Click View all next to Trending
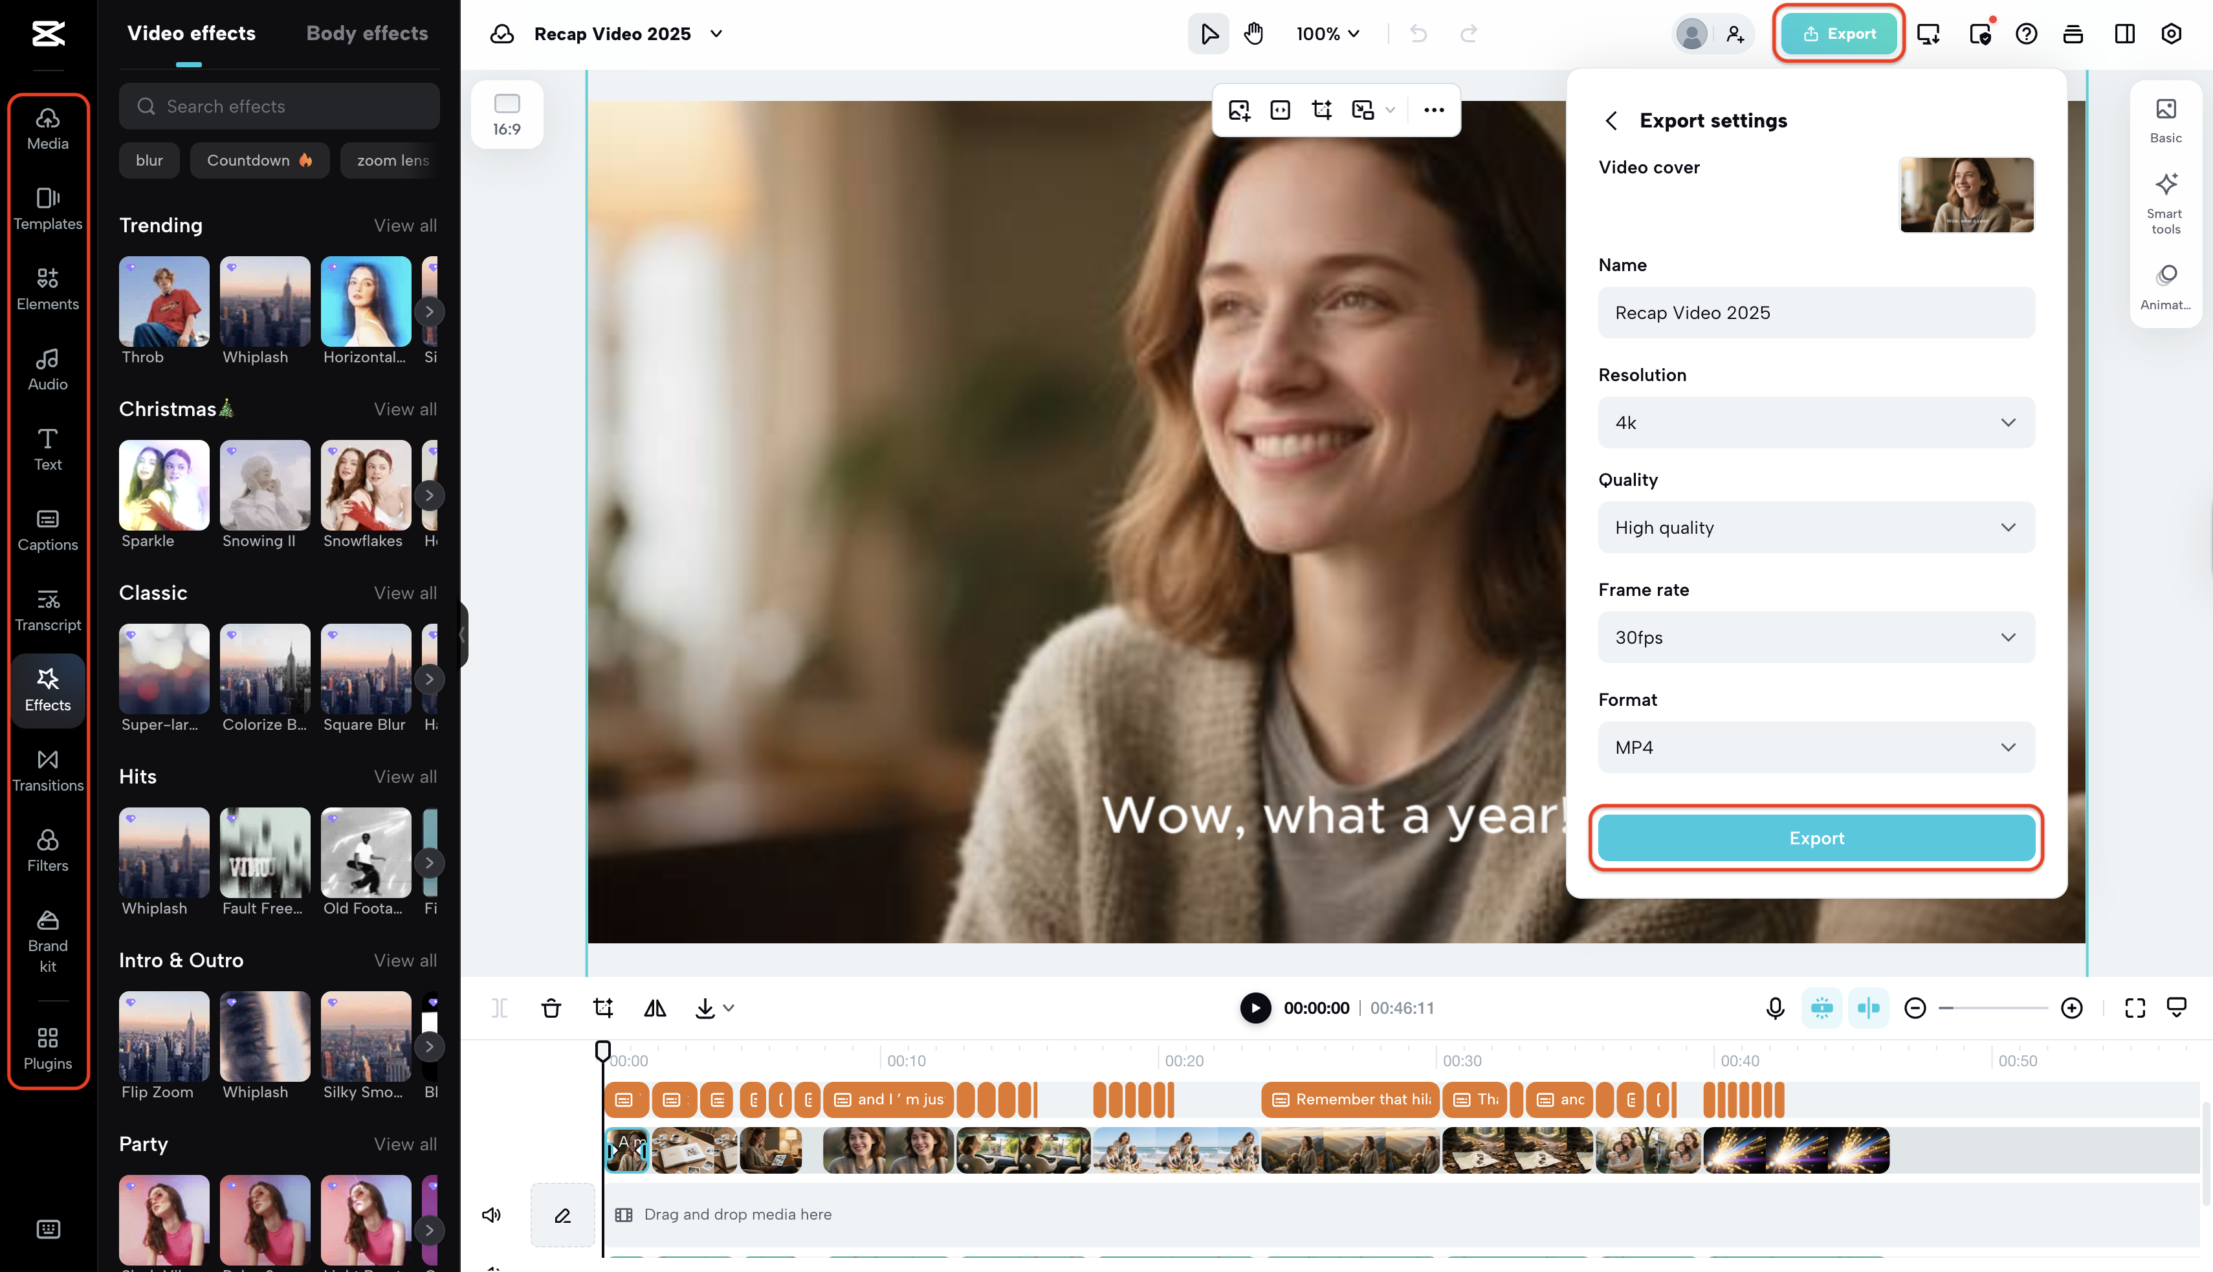The height and width of the screenshot is (1272, 2213). [404, 225]
